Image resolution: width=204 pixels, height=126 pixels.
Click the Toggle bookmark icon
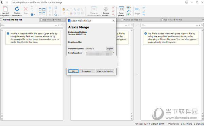click(137, 9)
